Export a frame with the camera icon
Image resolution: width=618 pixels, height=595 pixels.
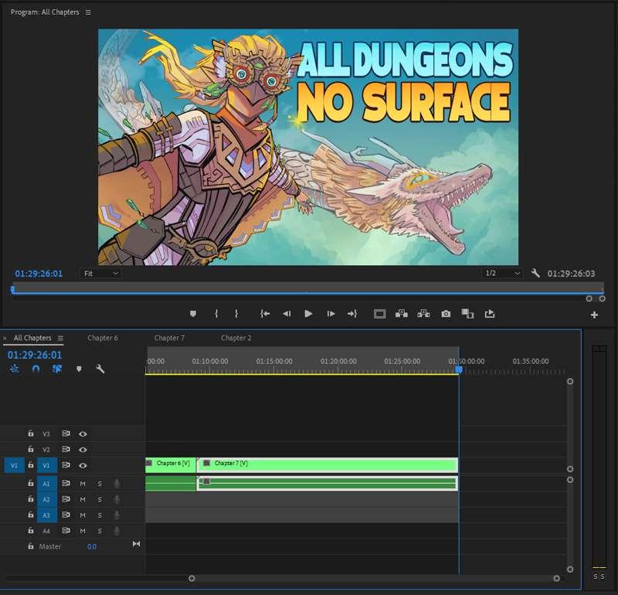[x=446, y=314]
